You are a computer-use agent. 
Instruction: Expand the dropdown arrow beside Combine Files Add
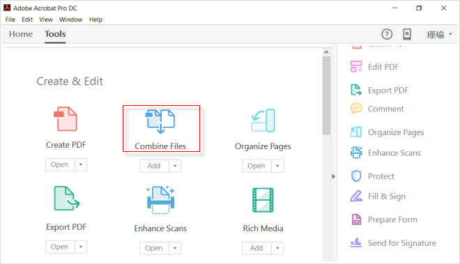[x=175, y=166]
